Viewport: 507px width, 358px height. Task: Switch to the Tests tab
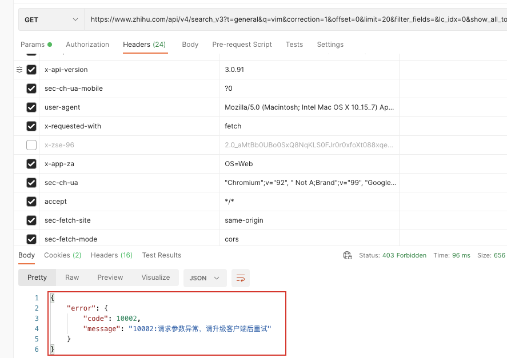(294, 45)
